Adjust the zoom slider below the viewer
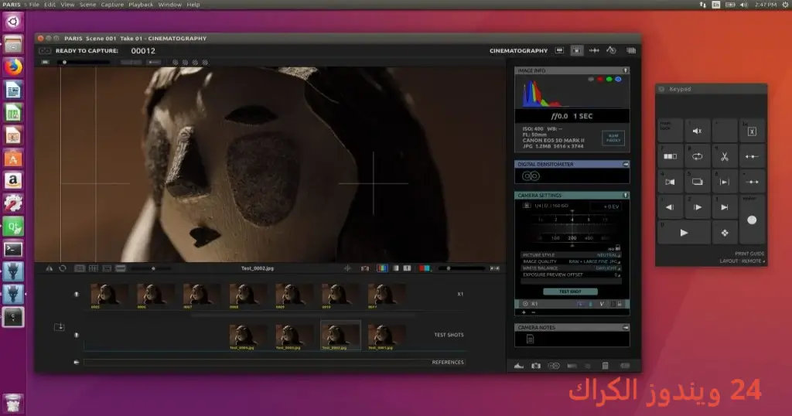 point(151,268)
